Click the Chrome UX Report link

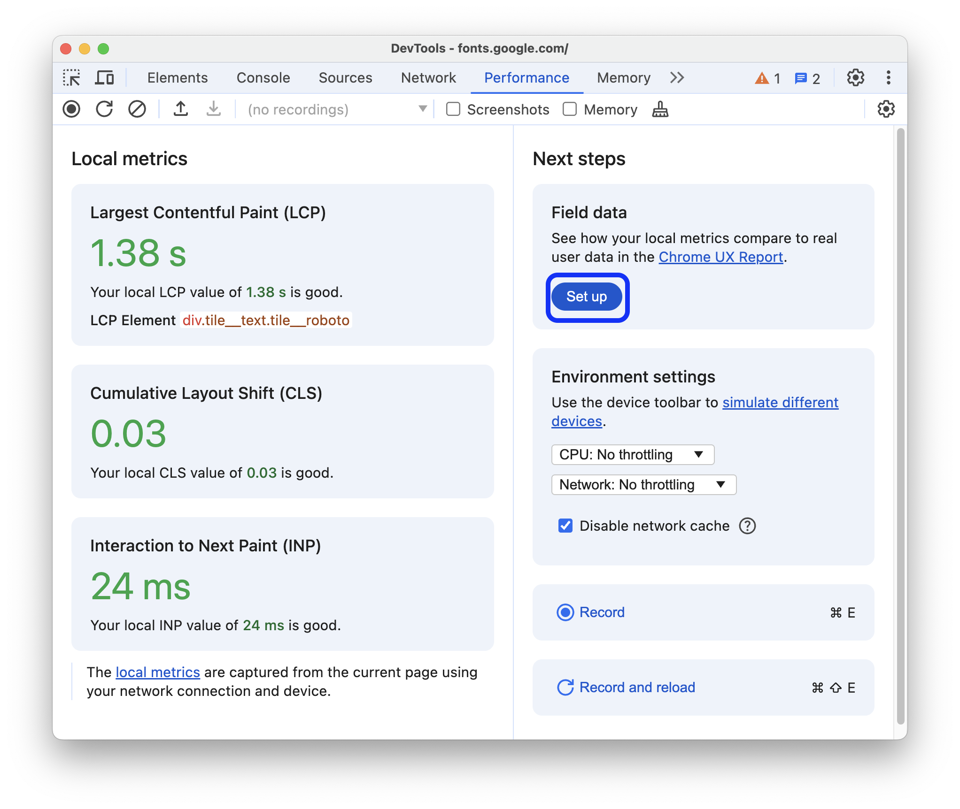(718, 257)
